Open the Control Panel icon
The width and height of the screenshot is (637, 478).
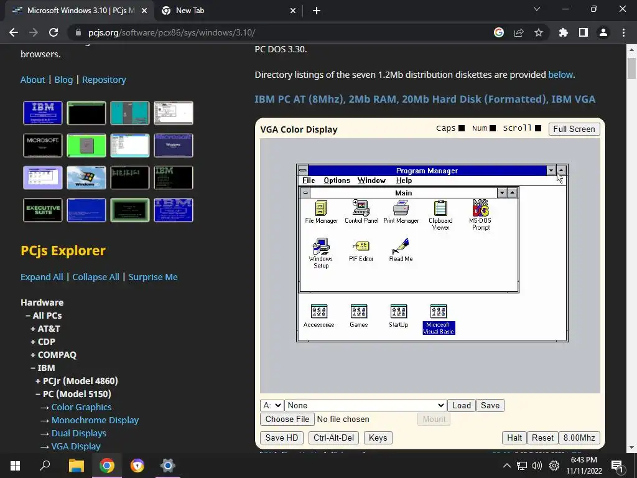[361, 212]
